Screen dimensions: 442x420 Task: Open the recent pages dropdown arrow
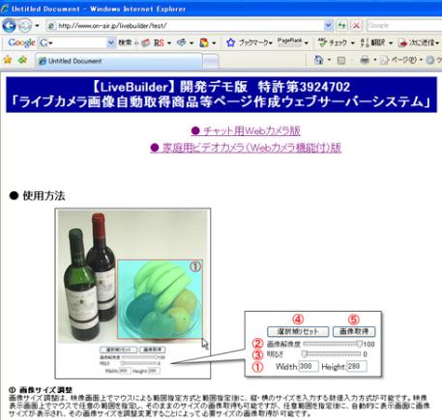coord(37,25)
